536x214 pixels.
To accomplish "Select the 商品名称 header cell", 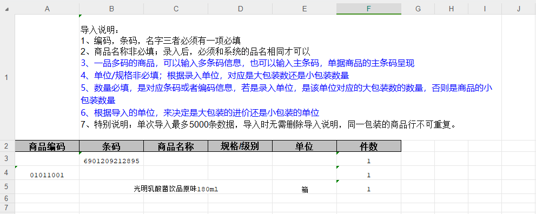I will (x=176, y=146).
